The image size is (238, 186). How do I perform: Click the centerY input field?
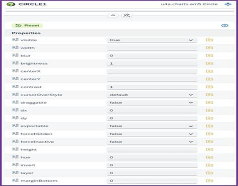152,79
